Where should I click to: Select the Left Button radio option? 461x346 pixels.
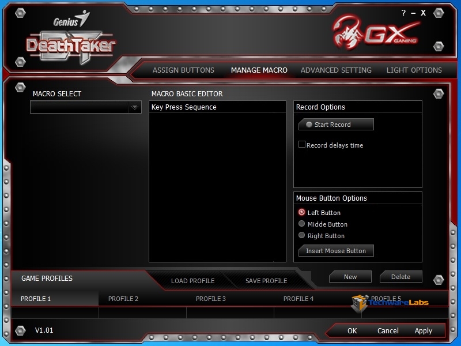[301, 212]
